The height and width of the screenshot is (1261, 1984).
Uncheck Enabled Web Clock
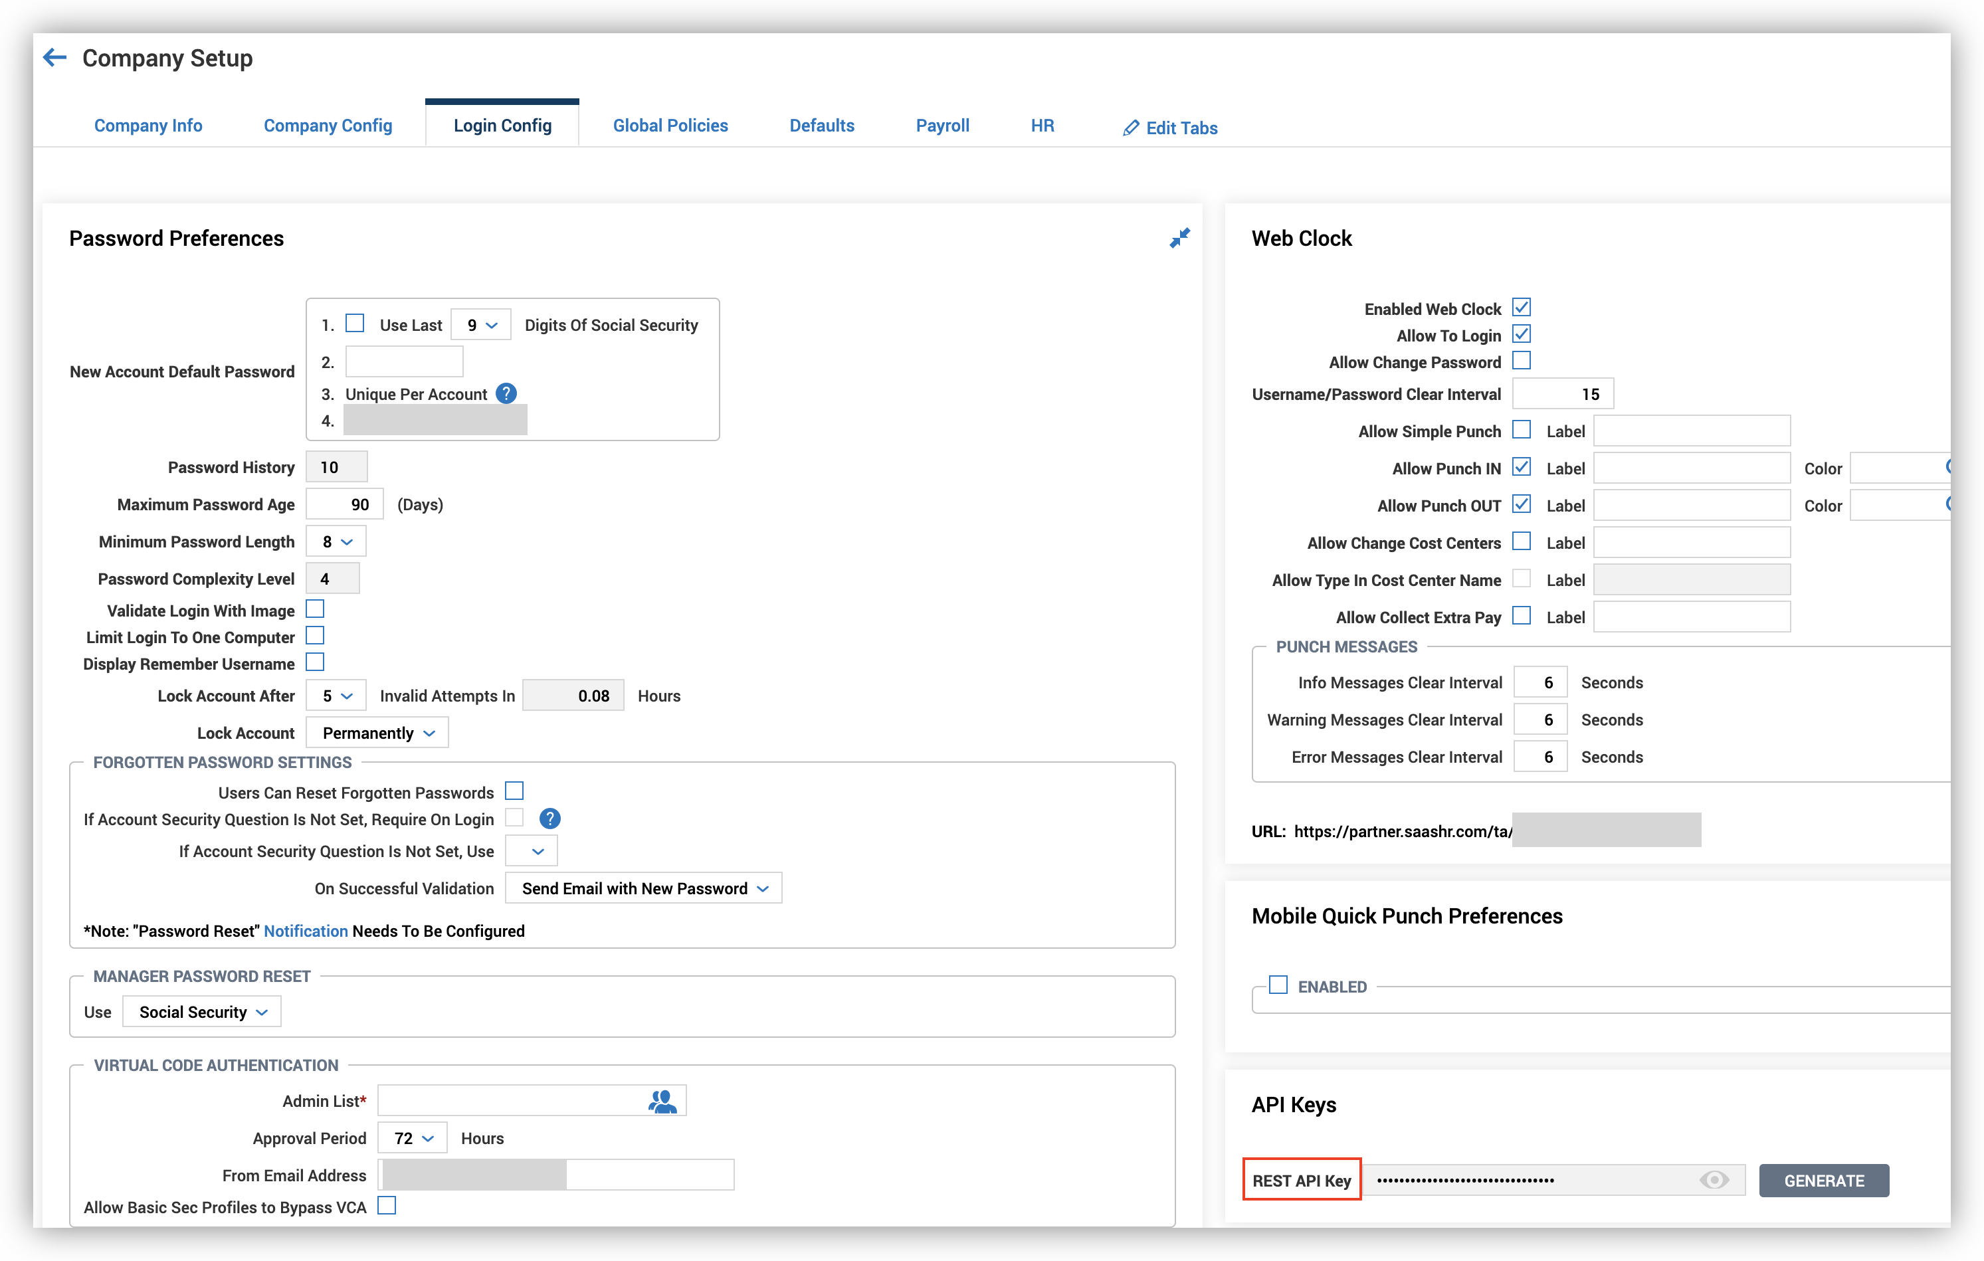click(1521, 308)
